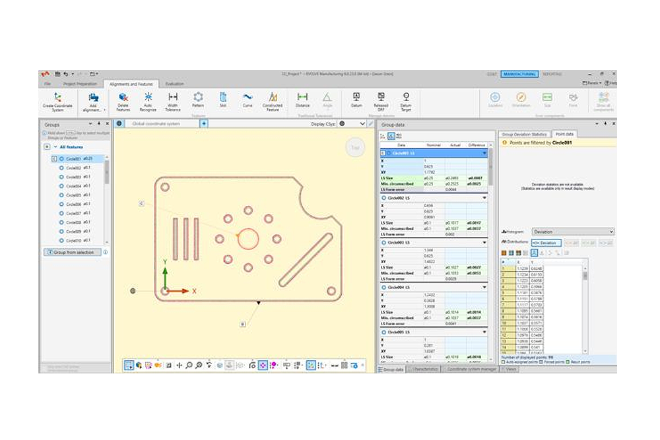The image size is (660, 440).
Task: Open the Histogram Deviation dropdown
Action: point(573,232)
